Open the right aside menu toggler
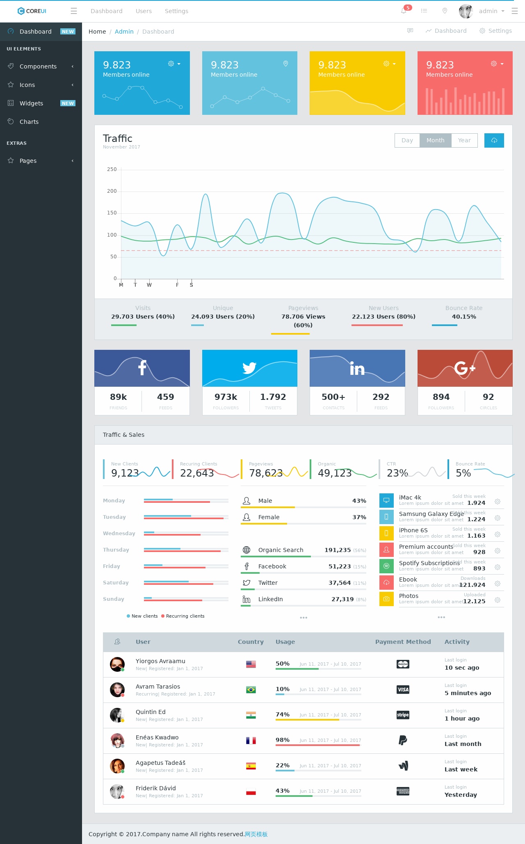The height and width of the screenshot is (844, 525). [x=515, y=11]
